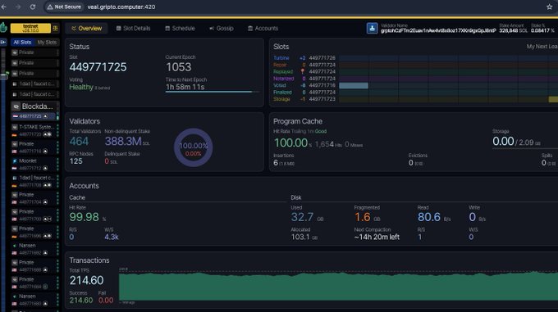Click the Not Secure warning badge
Viewport: 558px width, 312px height.
coord(64,7)
